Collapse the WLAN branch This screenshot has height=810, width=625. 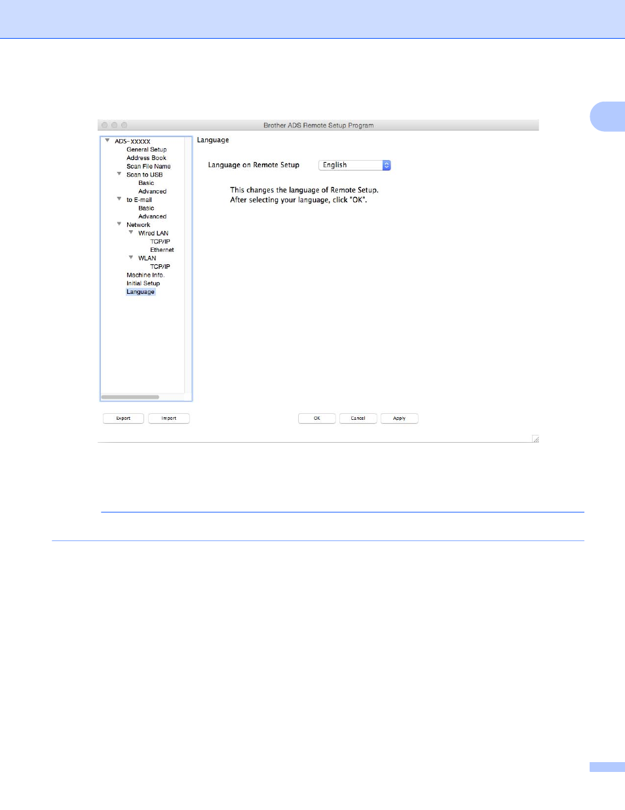[x=131, y=257]
